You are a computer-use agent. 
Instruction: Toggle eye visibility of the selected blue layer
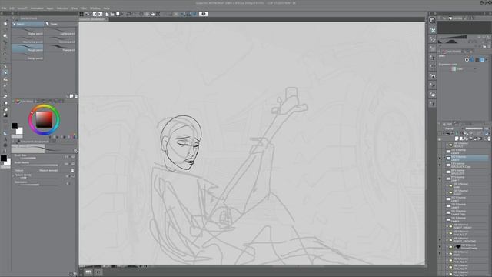coord(440,158)
